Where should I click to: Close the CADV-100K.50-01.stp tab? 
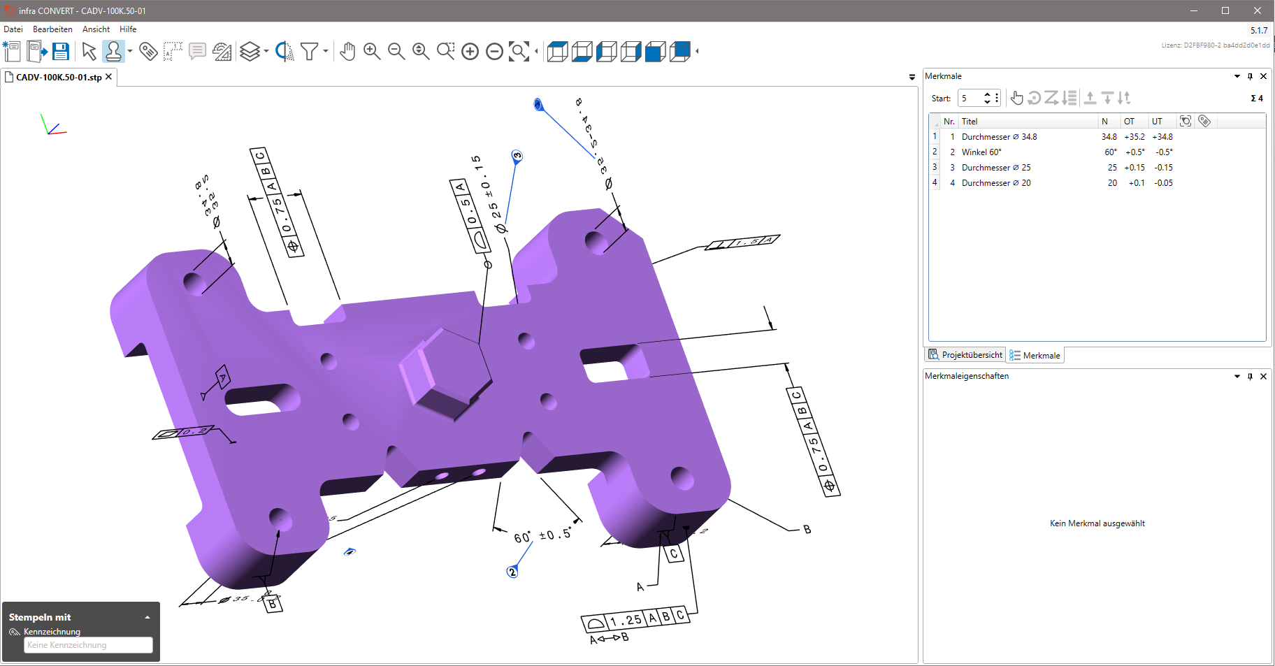pyautogui.click(x=108, y=77)
